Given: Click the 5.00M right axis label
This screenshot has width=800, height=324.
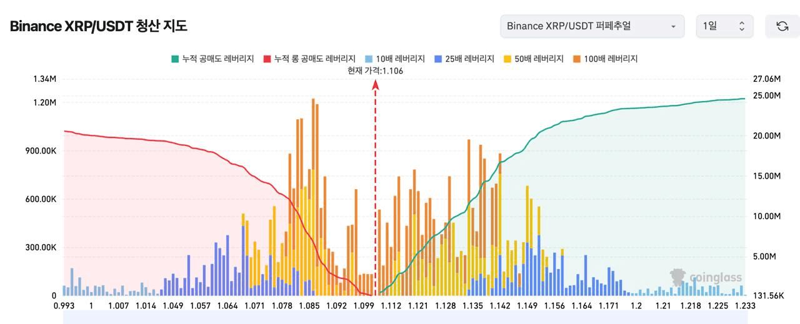Looking at the screenshot, I should [x=765, y=257].
